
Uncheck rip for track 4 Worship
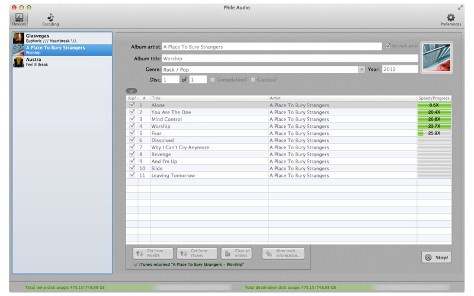132,126
